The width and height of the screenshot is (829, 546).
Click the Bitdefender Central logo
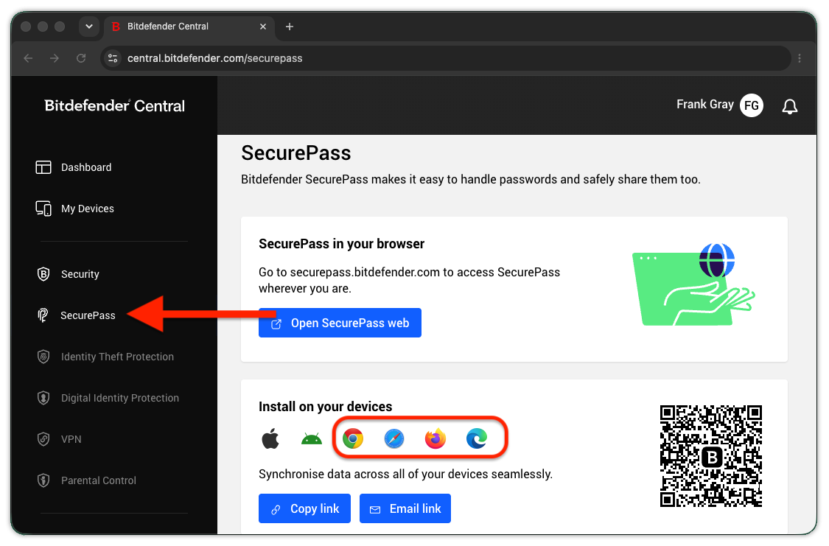[115, 105]
